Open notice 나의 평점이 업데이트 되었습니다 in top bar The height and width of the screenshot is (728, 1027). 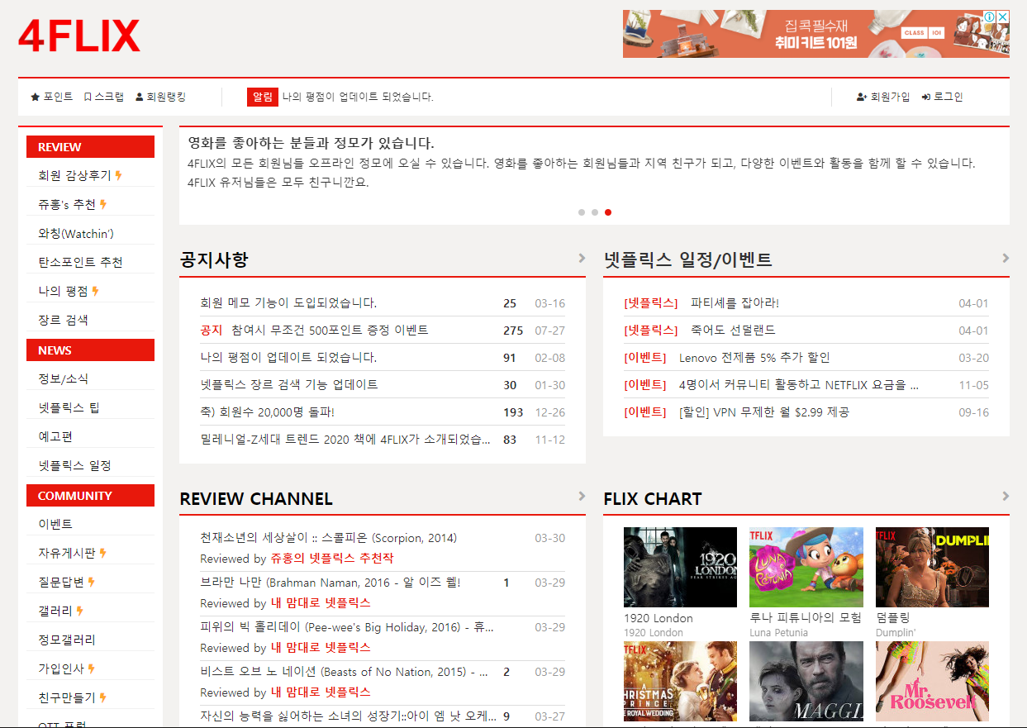[358, 97]
